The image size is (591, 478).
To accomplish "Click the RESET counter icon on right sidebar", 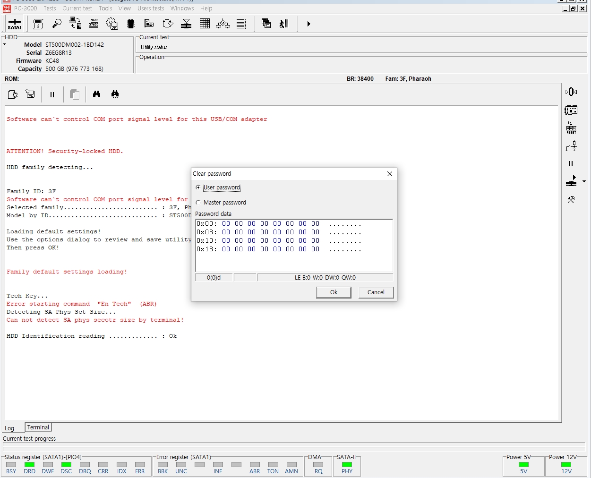I will click(x=571, y=128).
